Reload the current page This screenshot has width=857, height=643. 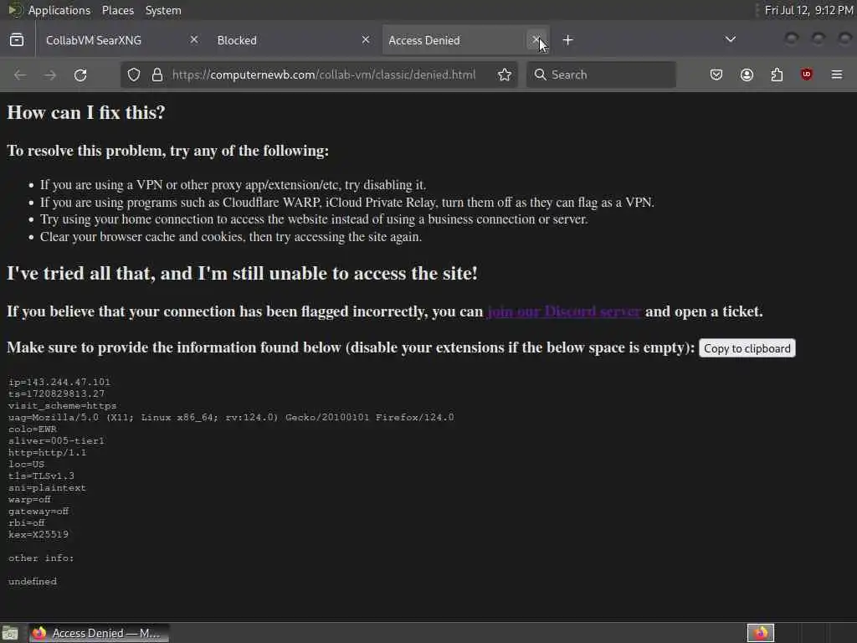[80, 75]
